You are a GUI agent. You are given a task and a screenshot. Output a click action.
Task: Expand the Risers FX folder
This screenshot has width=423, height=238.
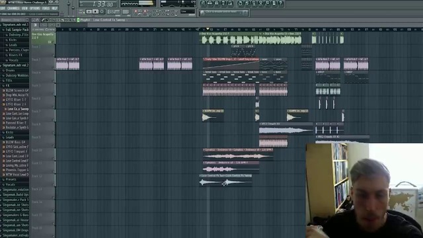(17, 56)
